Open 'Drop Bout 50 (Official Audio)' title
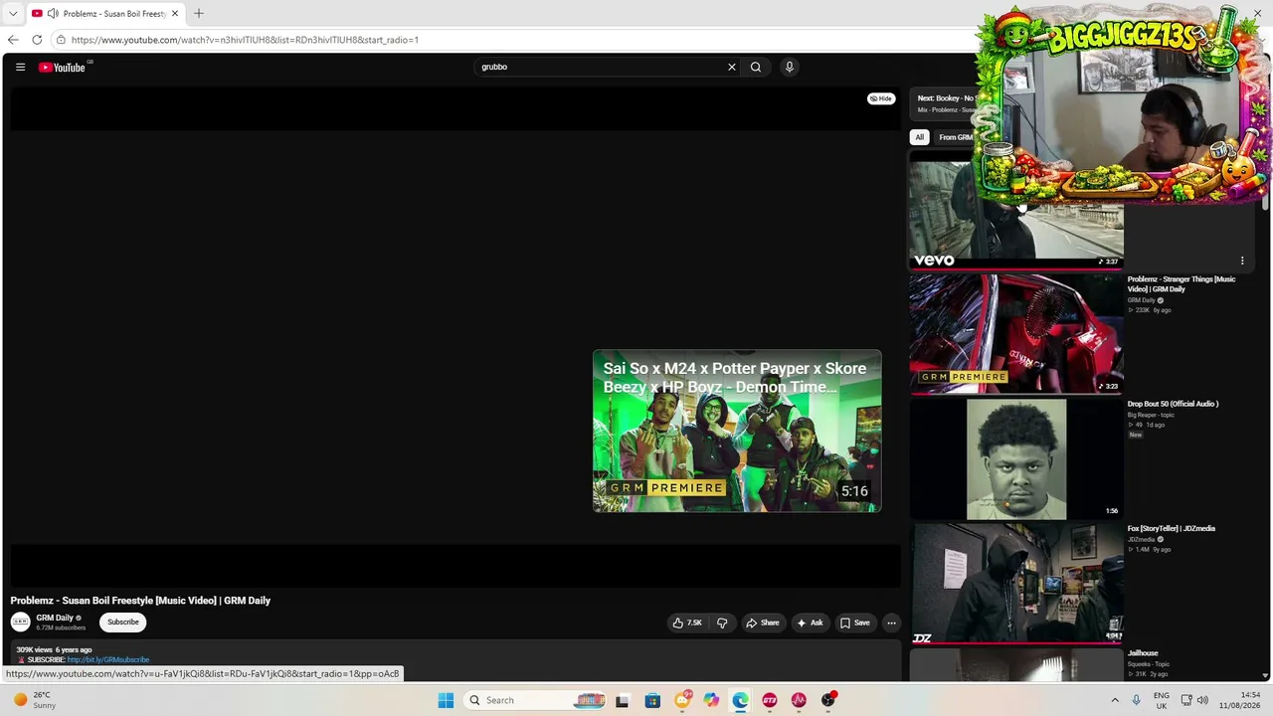The width and height of the screenshot is (1273, 716). click(1173, 404)
